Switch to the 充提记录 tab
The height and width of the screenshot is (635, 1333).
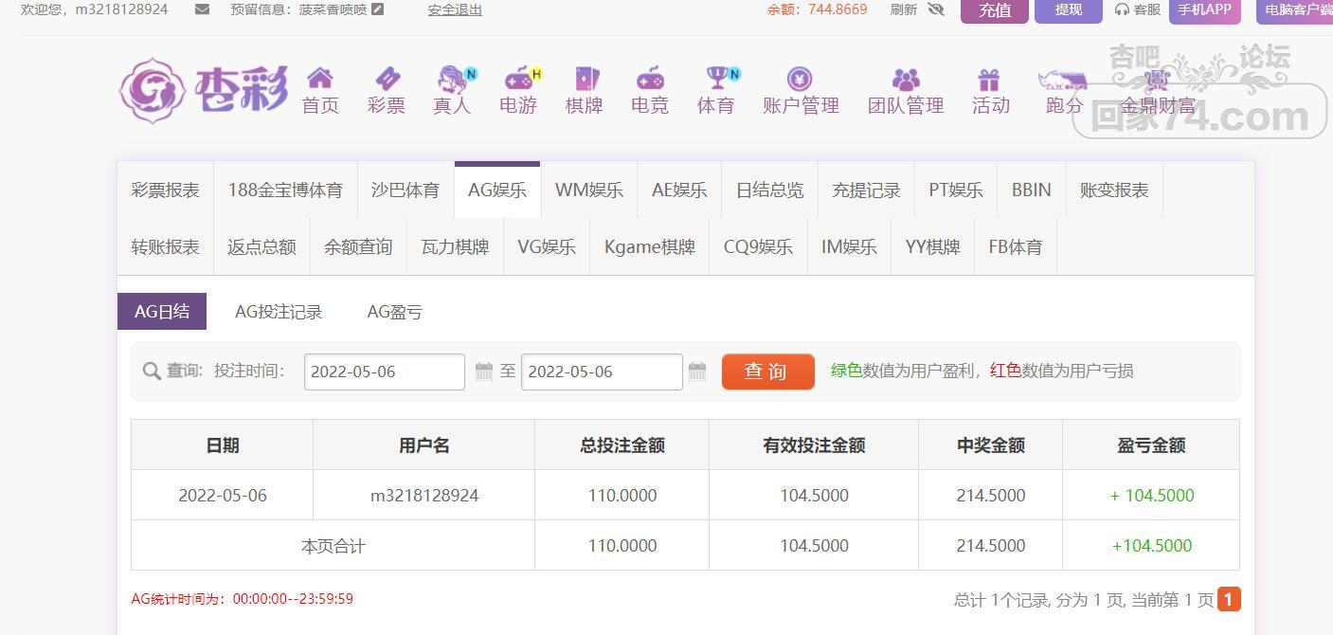point(866,190)
